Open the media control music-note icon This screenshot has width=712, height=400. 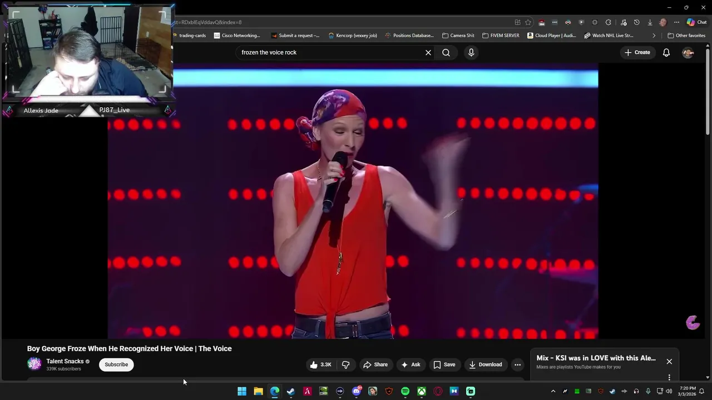[624, 22]
